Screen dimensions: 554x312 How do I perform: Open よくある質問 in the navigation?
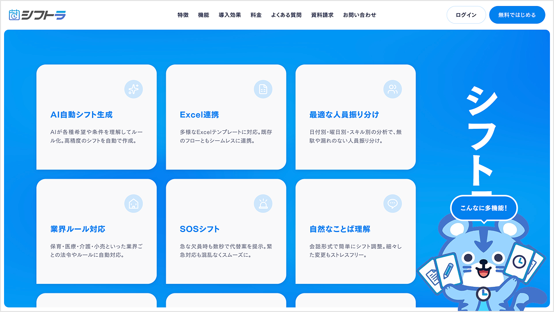[286, 15]
